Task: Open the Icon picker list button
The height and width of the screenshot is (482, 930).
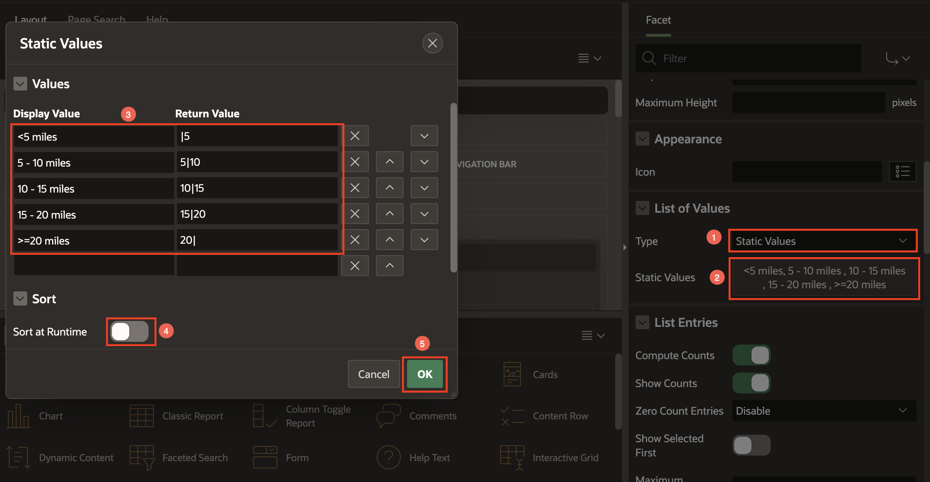Action: coord(902,172)
